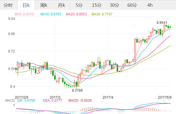Click the 2017/3 date axis label
The height and width of the screenshot is (114, 176).
pos(55,97)
